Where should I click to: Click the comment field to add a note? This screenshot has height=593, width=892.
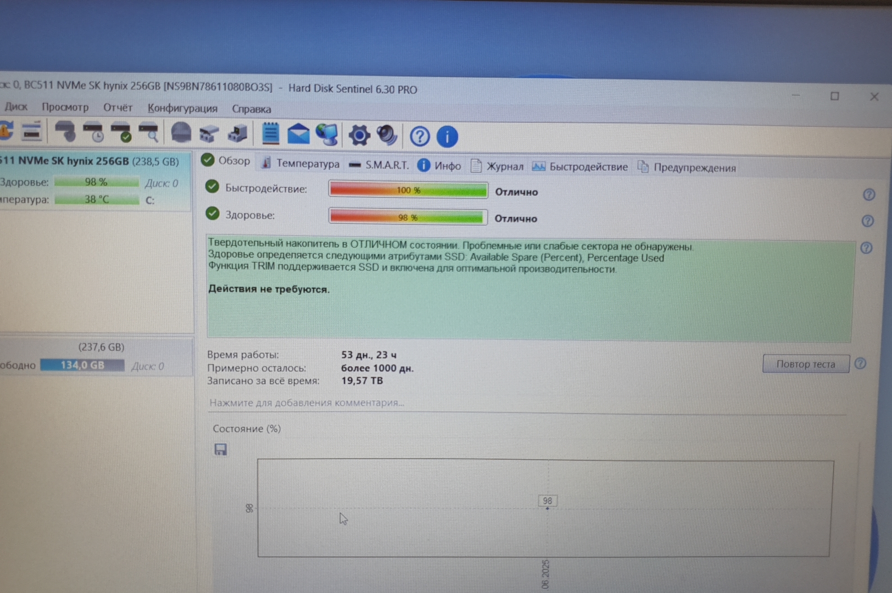306,402
